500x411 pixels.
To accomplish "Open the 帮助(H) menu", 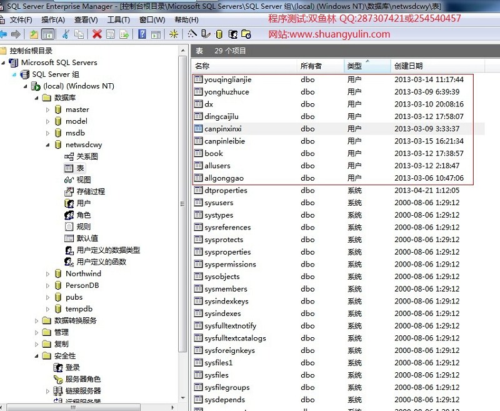I will point(186,20).
